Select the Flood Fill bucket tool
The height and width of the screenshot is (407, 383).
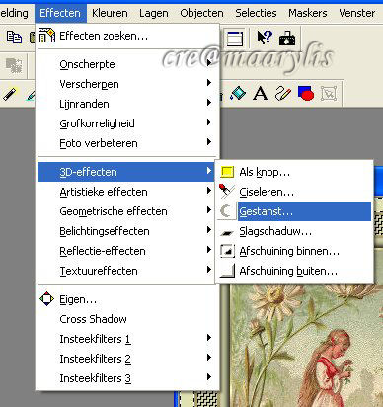pos(238,93)
